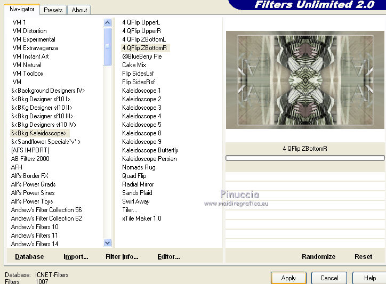This screenshot has width=386, height=284.
Task: Select &<Background Designers IV> category
Action: (48, 91)
